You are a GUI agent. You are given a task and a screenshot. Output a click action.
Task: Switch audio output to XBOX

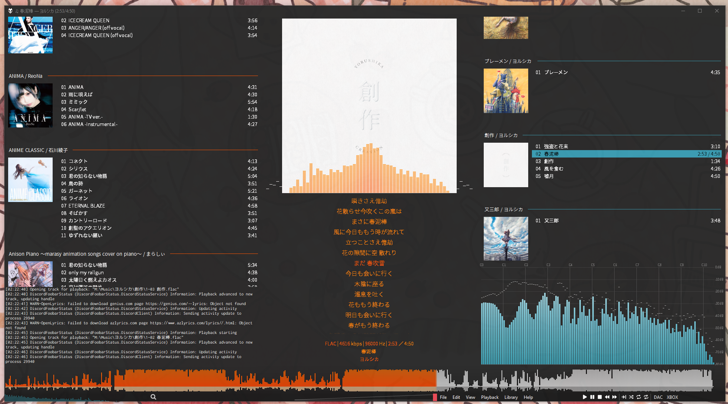[x=672, y=397]
